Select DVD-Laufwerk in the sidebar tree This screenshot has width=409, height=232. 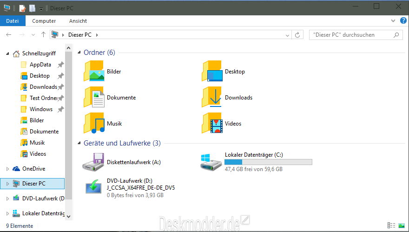click(43, 199)
